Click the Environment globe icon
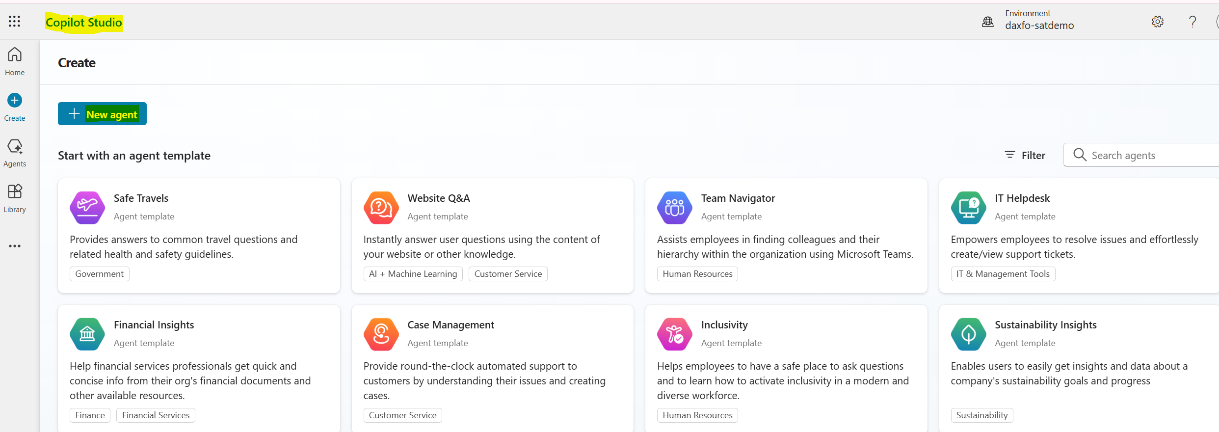This screenshot has width=1219, height=432. [987, 22]
